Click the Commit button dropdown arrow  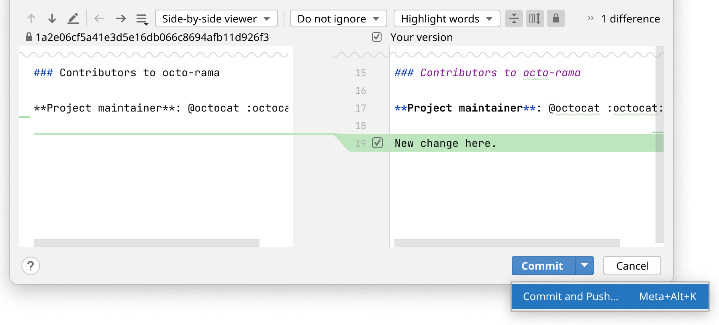point(584,266)
